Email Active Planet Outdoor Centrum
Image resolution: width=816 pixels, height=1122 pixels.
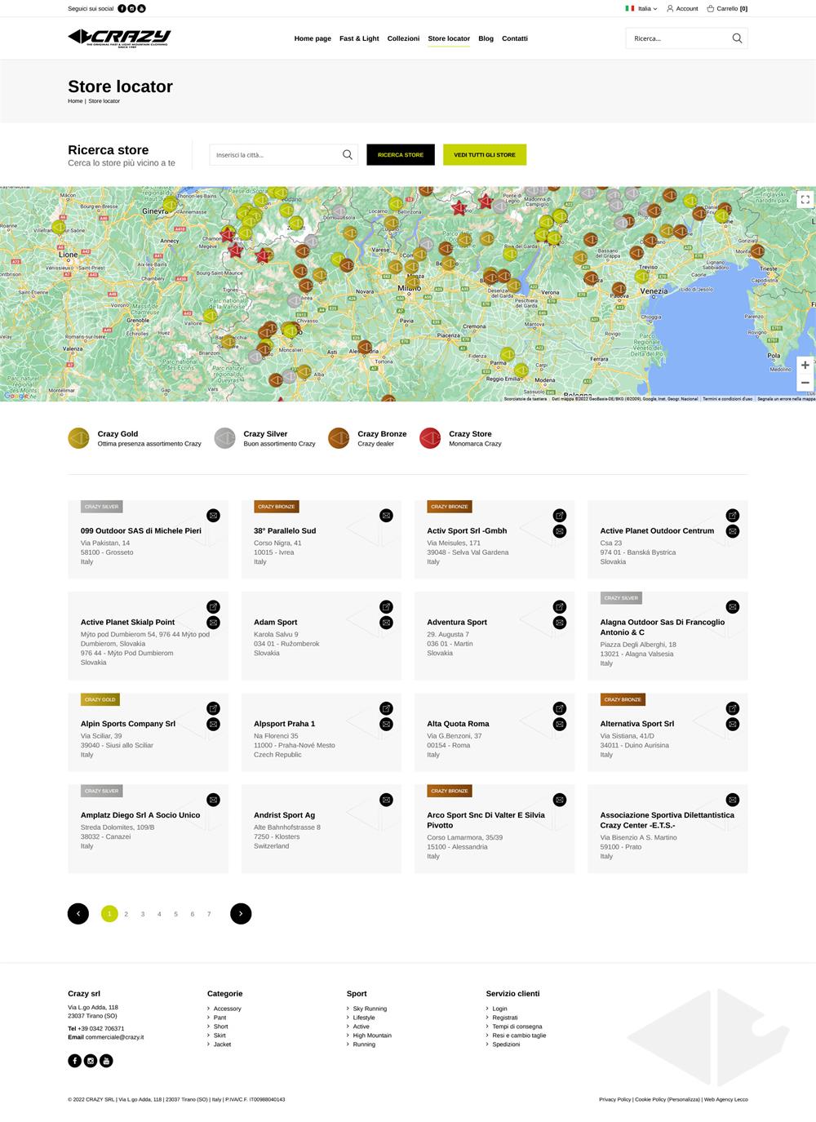coord(733,531)
